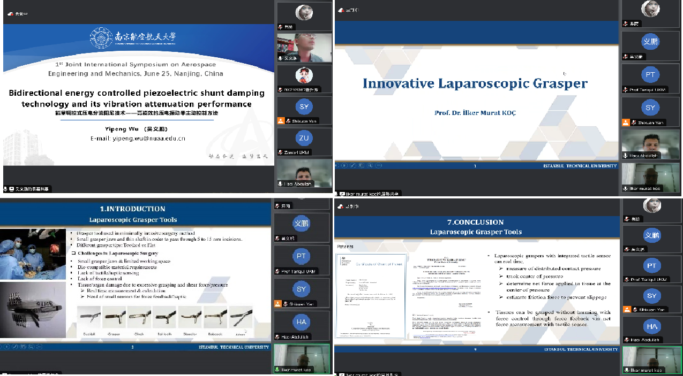Screen dimensions: 683x376
Task: Click PT avatar of Prof Tariqul in Conclusion window
Action: 651,266
